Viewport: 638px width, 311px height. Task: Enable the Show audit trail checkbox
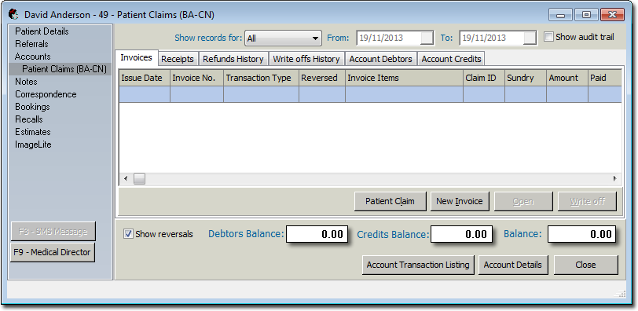coord(549,37)
